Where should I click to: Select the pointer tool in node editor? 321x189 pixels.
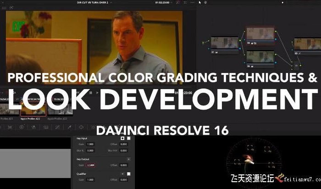click(200, 3)
